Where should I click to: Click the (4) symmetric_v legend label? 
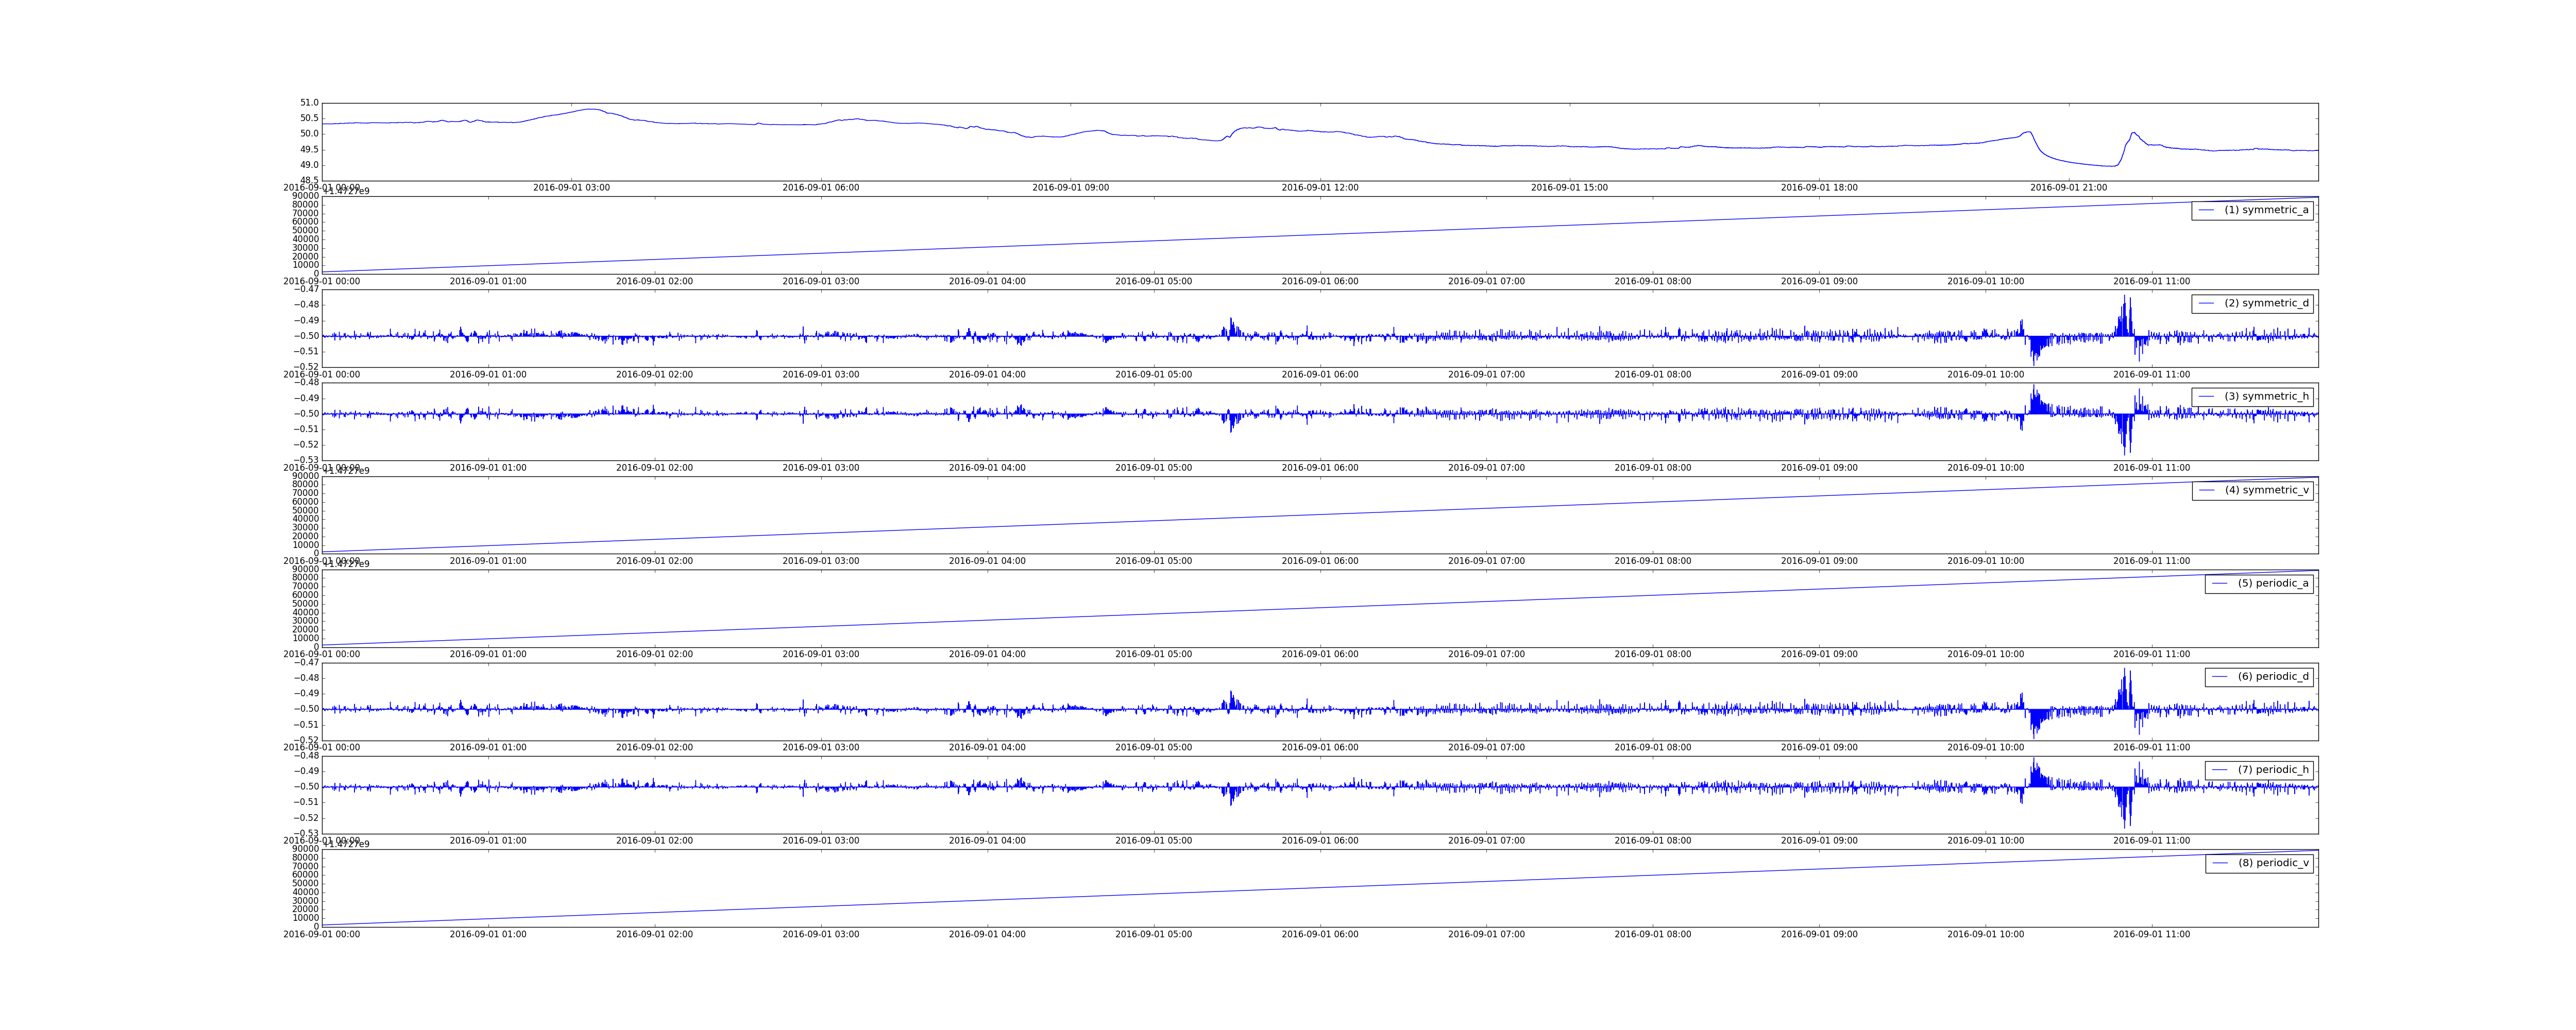coord(2266,490)
